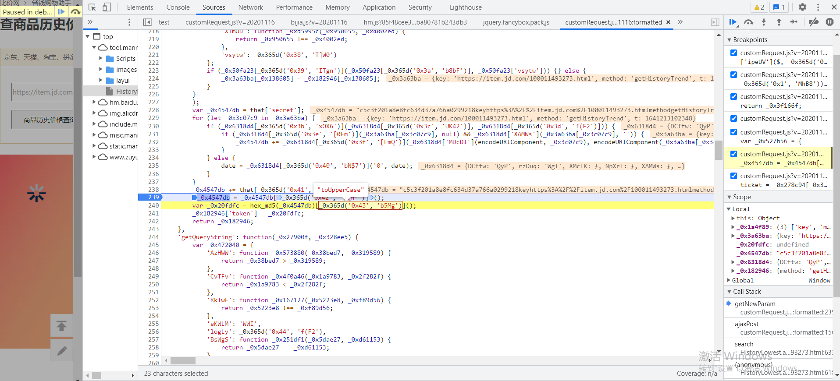Expand the images folder
The width and height of the screenshot is (840, 381).
(x=101, y=69)
